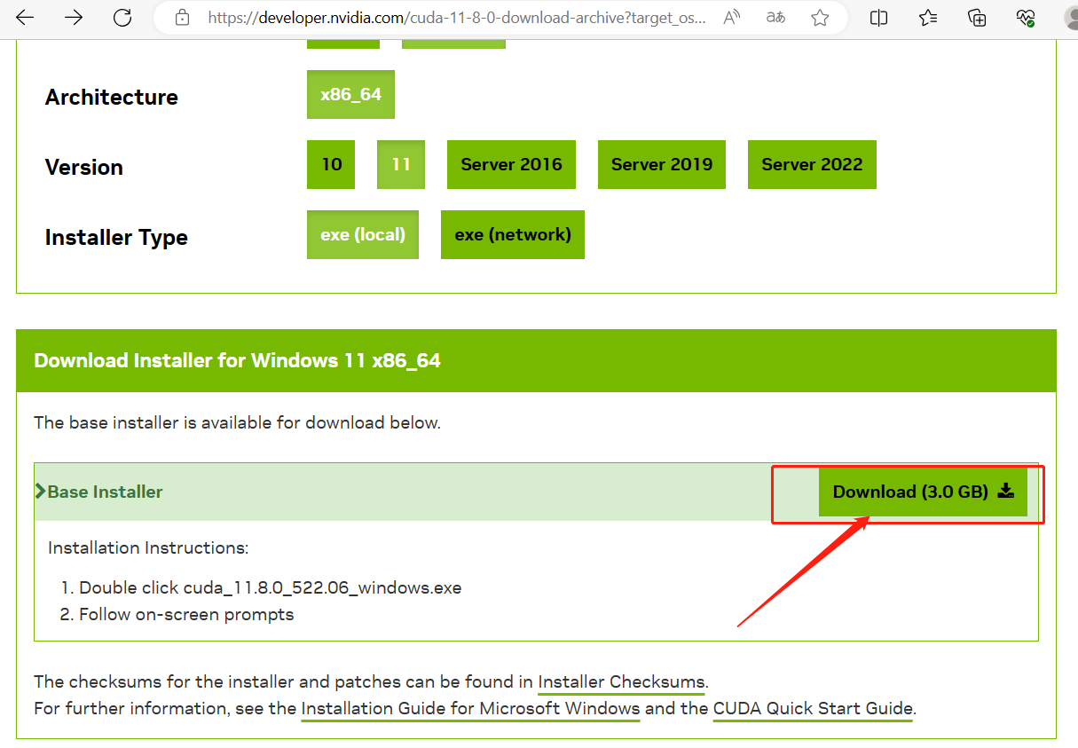Click 'Download Installer for Windows 11 x86_64' header
This screenshot has height=748, width=1078.
click(237, 360)
